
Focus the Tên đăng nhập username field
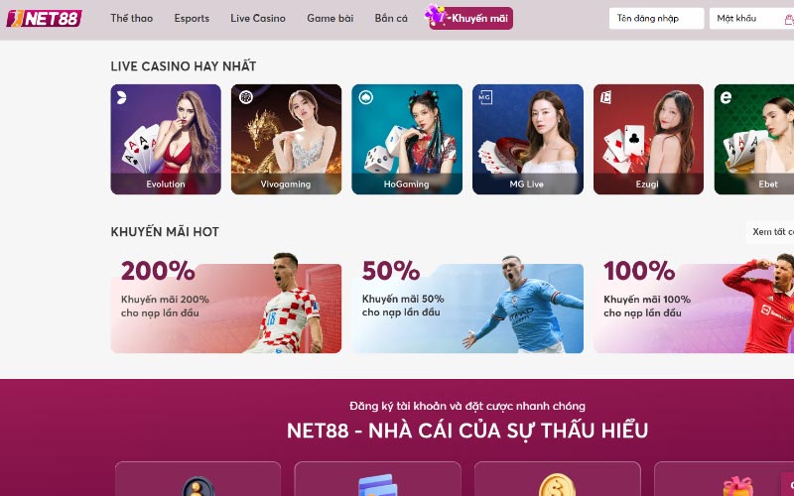[x=656, y=18]
